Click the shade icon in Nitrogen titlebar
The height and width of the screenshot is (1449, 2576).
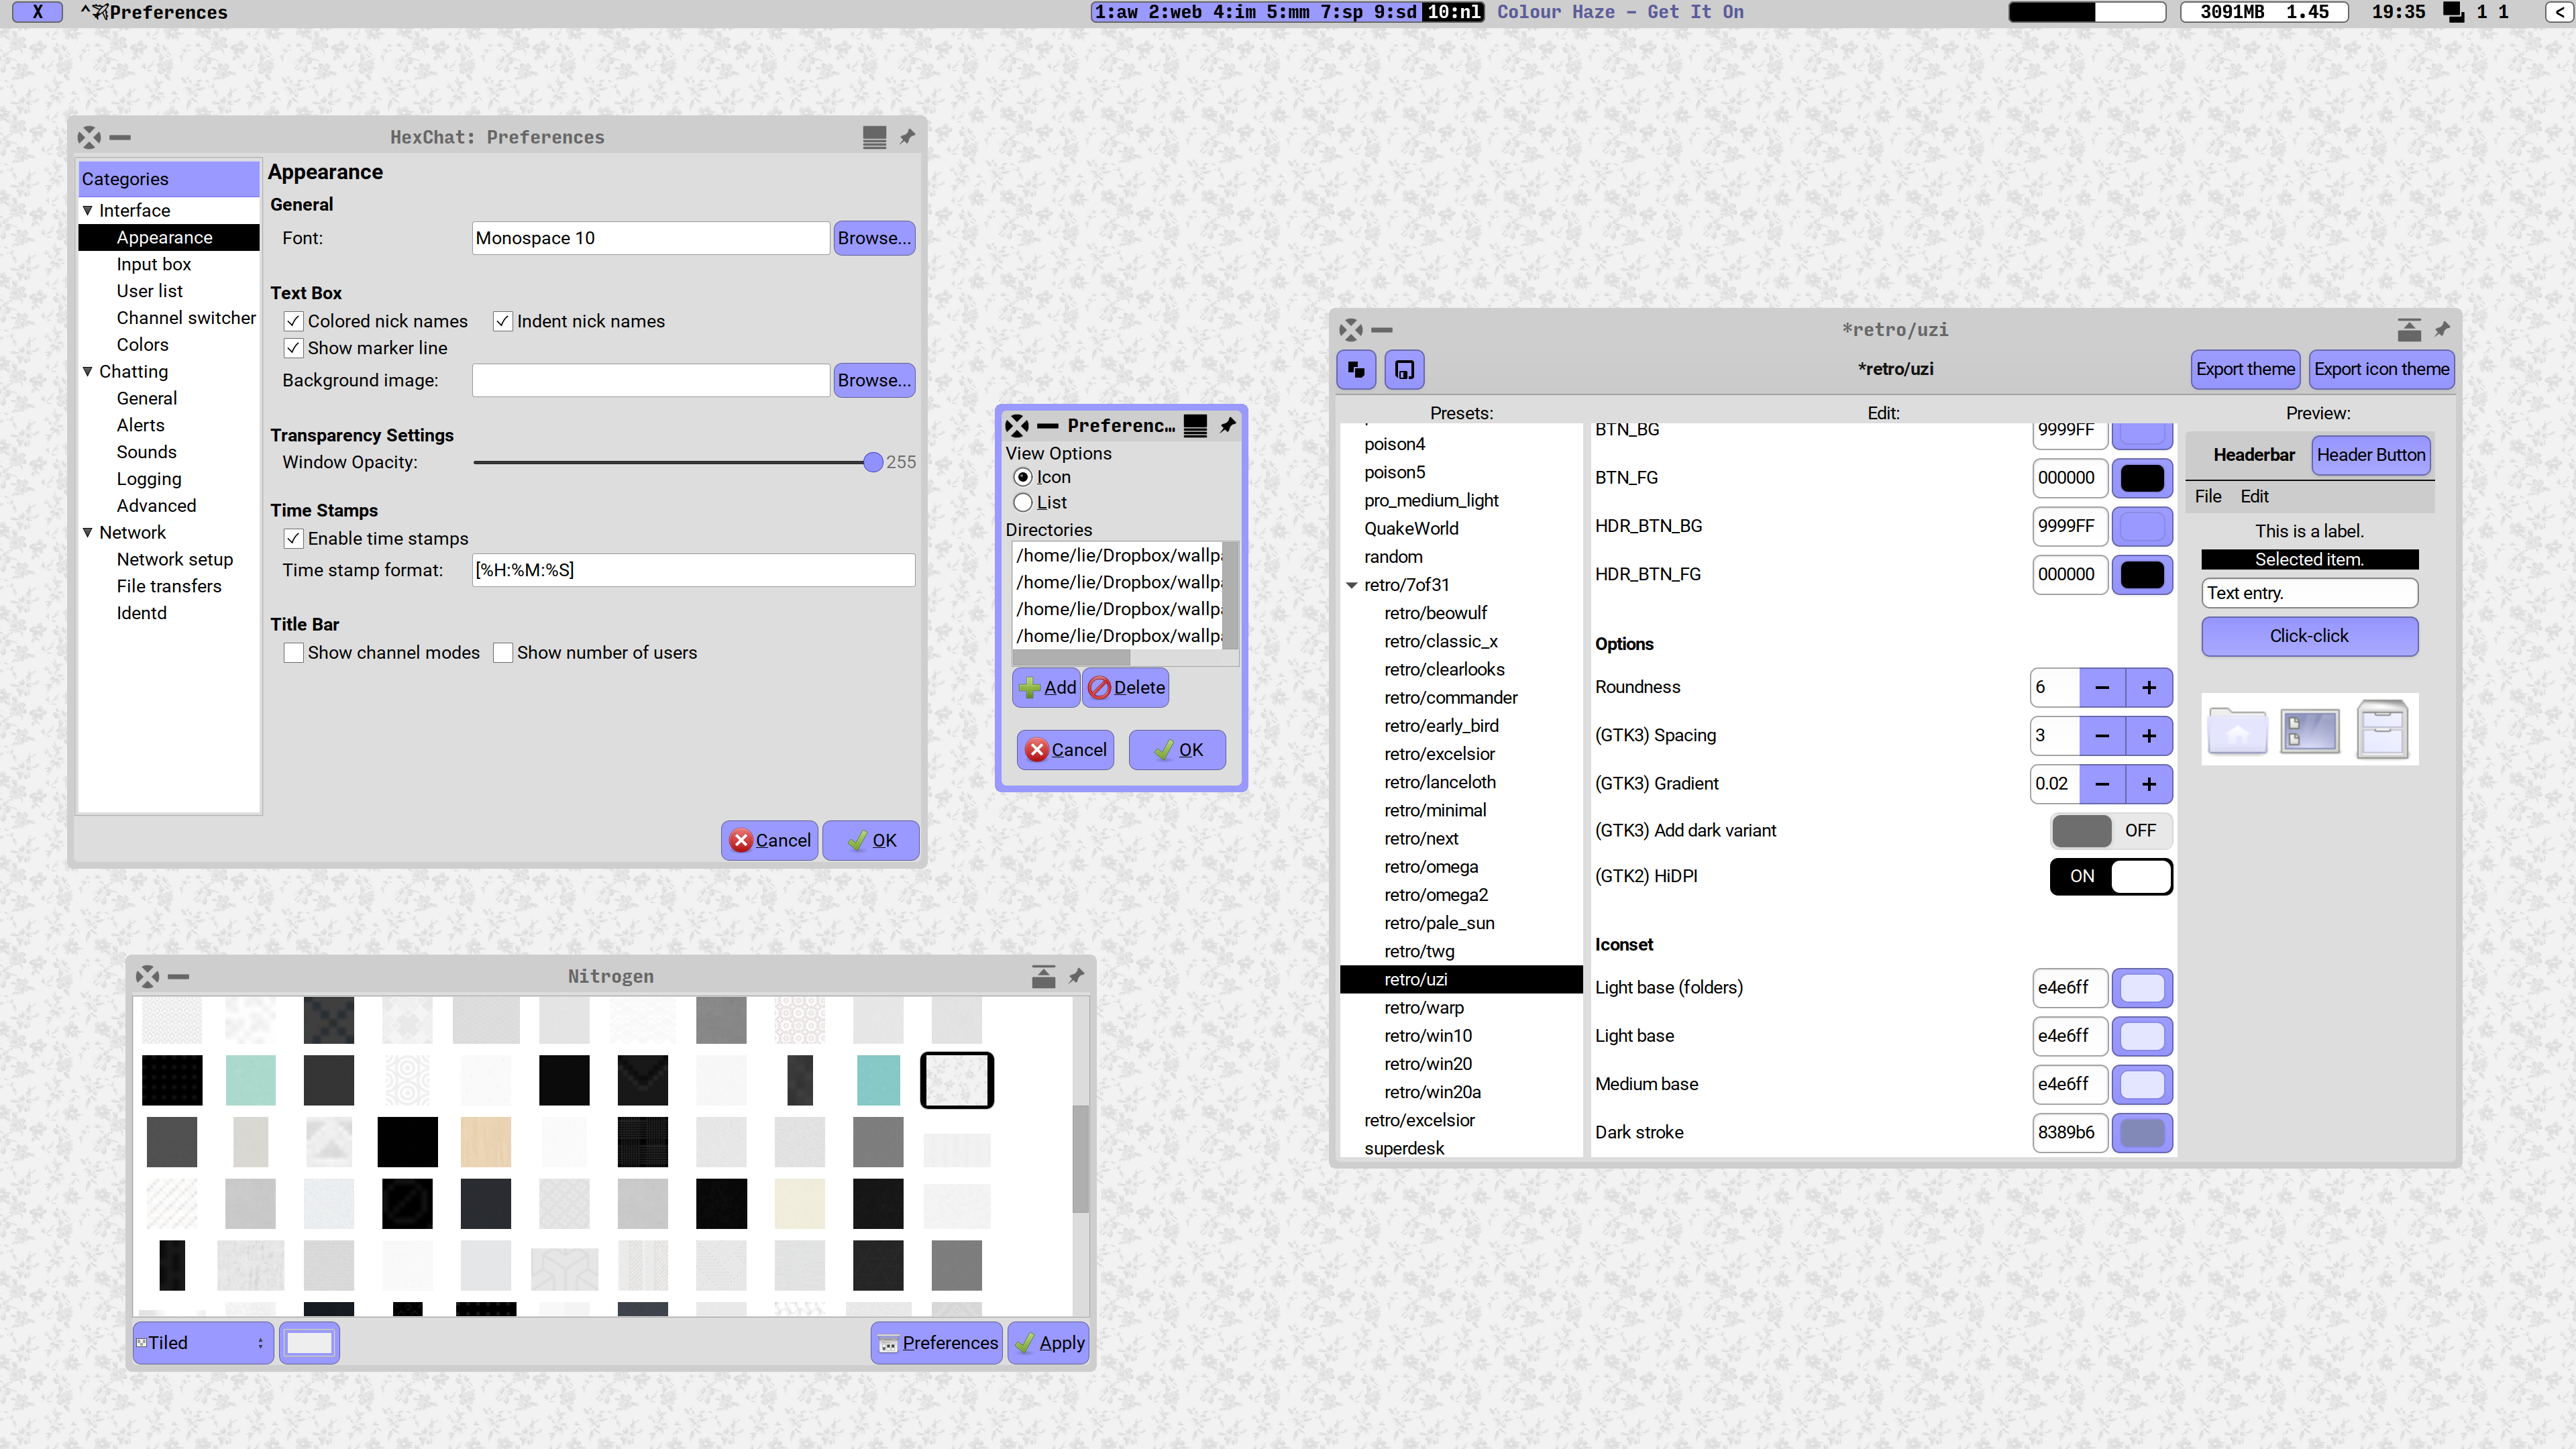pyautogui.click(x=1043, y=976)
